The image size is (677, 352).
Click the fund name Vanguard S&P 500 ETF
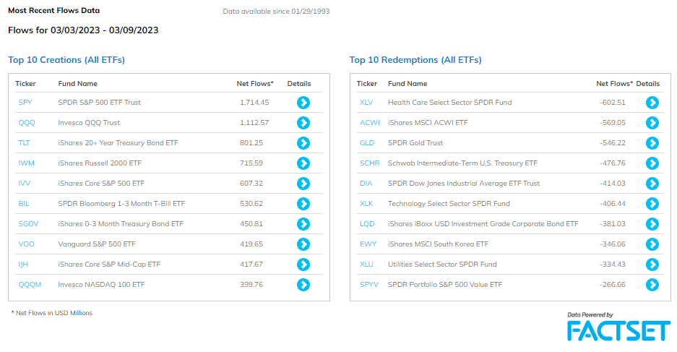[x=97, y=244]
